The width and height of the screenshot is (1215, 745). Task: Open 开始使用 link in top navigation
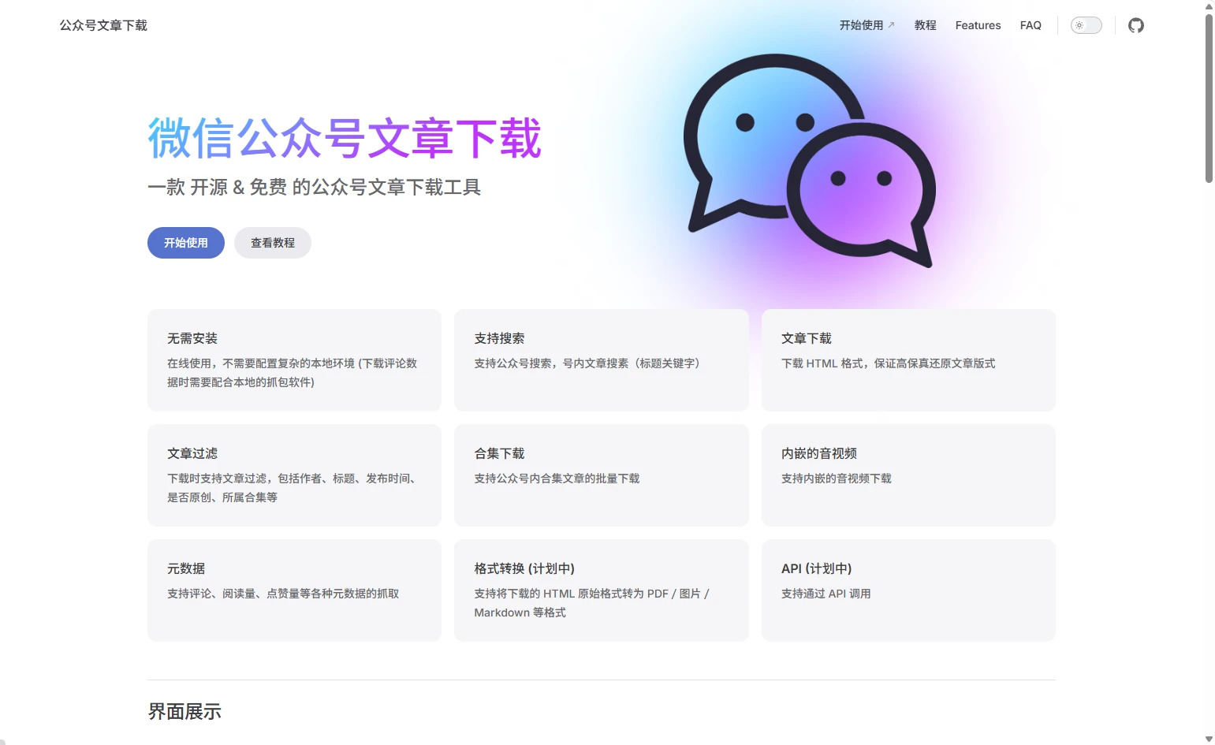(867, 25)
